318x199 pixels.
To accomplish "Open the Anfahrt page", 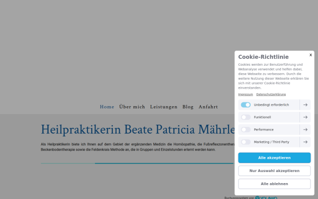I will 208,107.
